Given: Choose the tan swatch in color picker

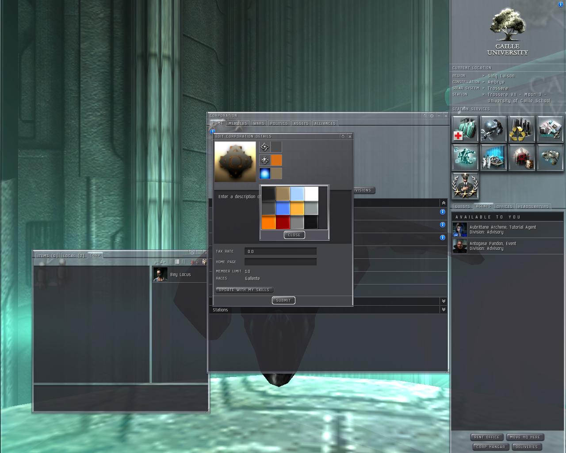Looking at the screenshot, I should pos(283,194).
